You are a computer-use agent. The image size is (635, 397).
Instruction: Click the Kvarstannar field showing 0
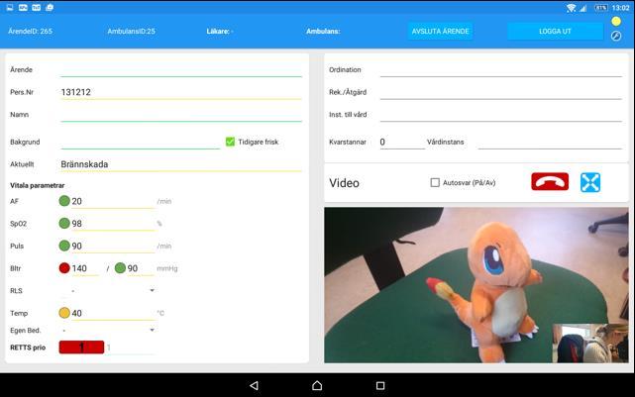(x=402, y=142)
